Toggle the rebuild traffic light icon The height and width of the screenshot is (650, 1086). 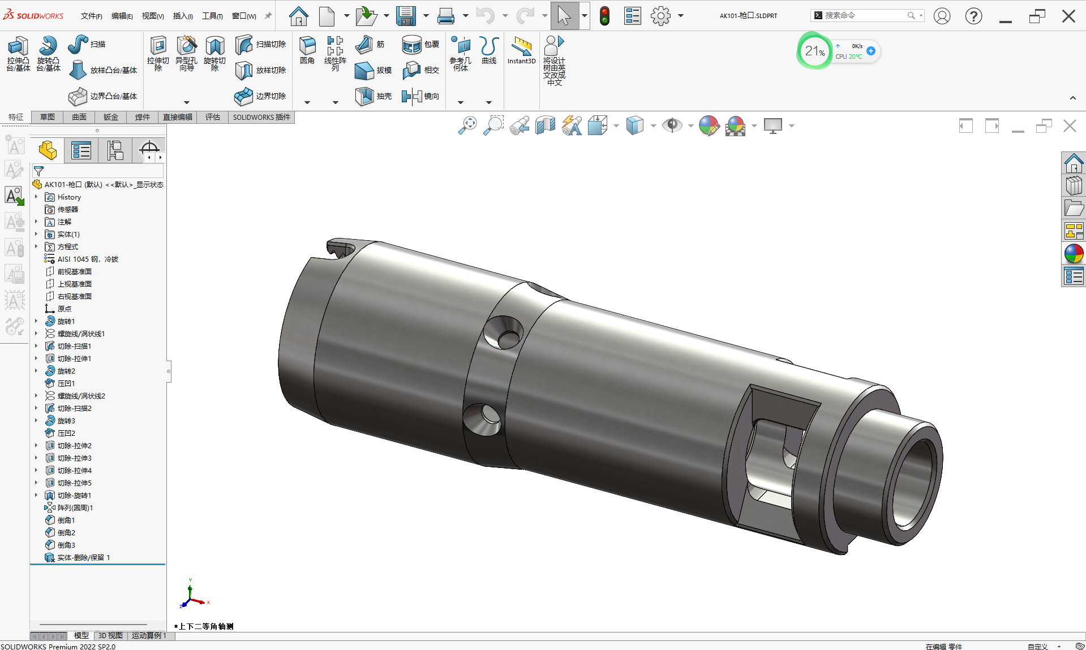[604, 16]
